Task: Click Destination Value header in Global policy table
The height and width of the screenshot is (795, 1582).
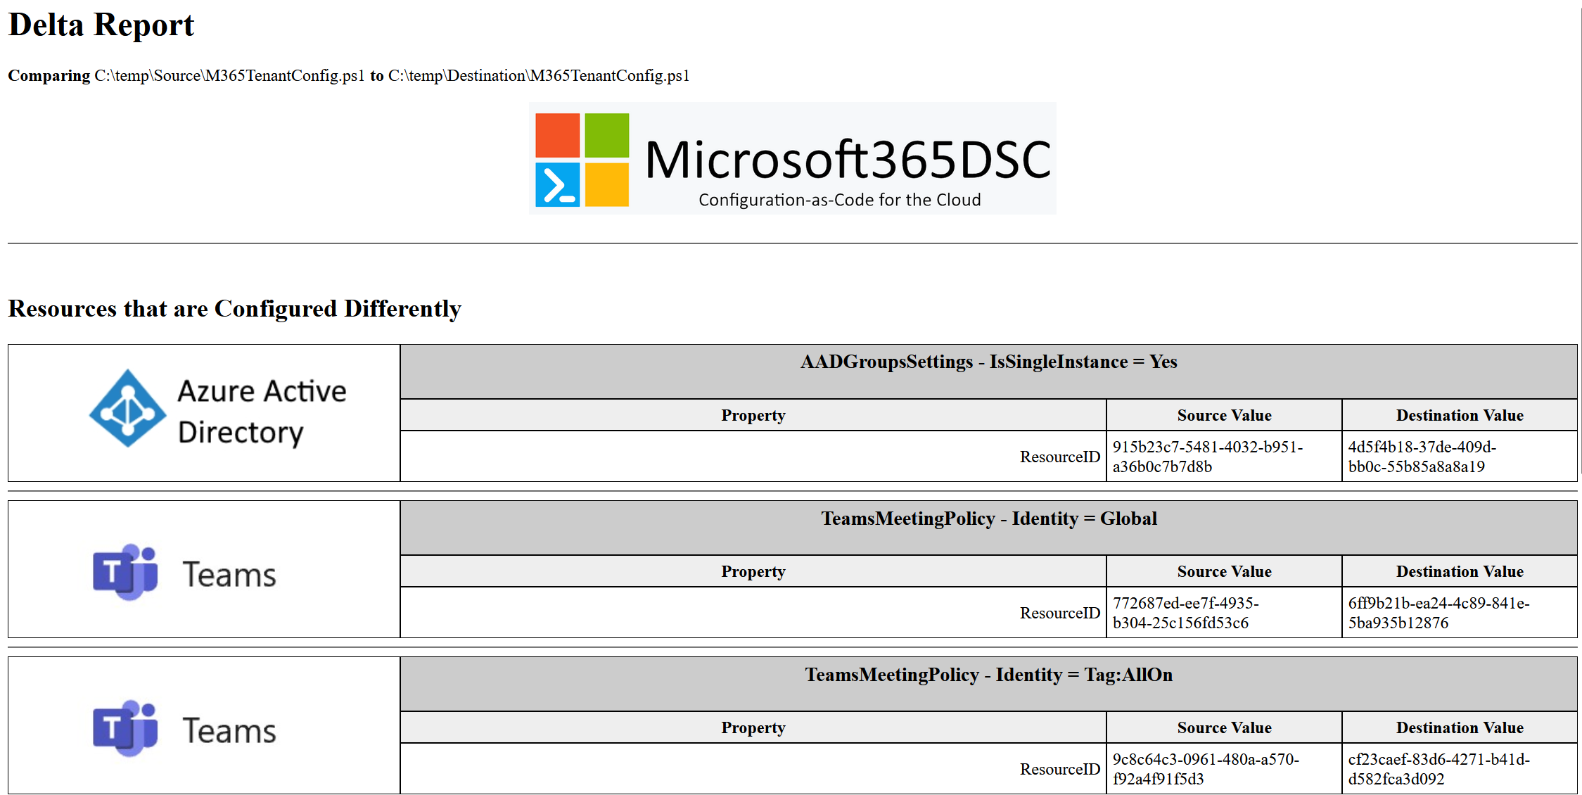Action: pos(1459,571)
